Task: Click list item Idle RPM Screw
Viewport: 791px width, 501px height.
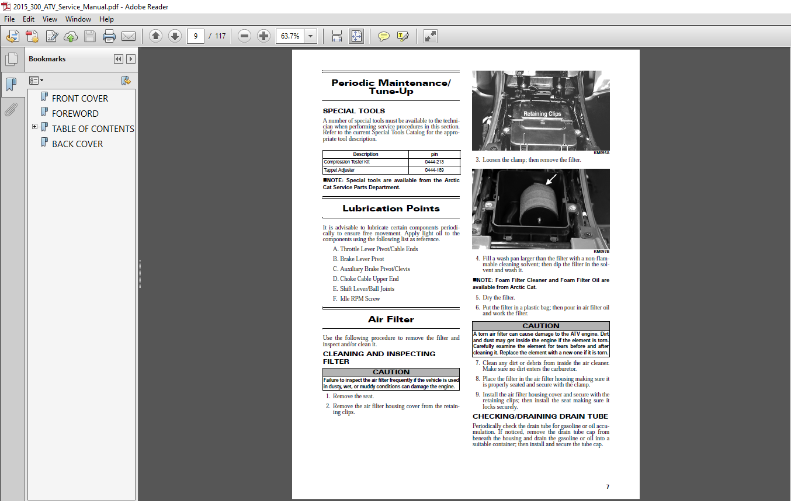Action: pos(356,298)
